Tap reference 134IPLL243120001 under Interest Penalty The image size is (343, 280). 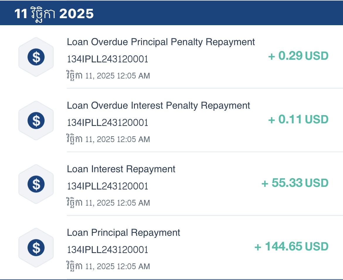tap(107, 123)
